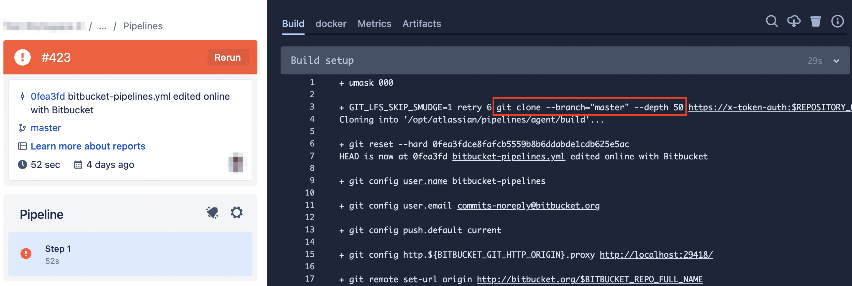Click the '52 sec' duration text
This screenshot has height=286, width=852.
click(x=45, y=165)
